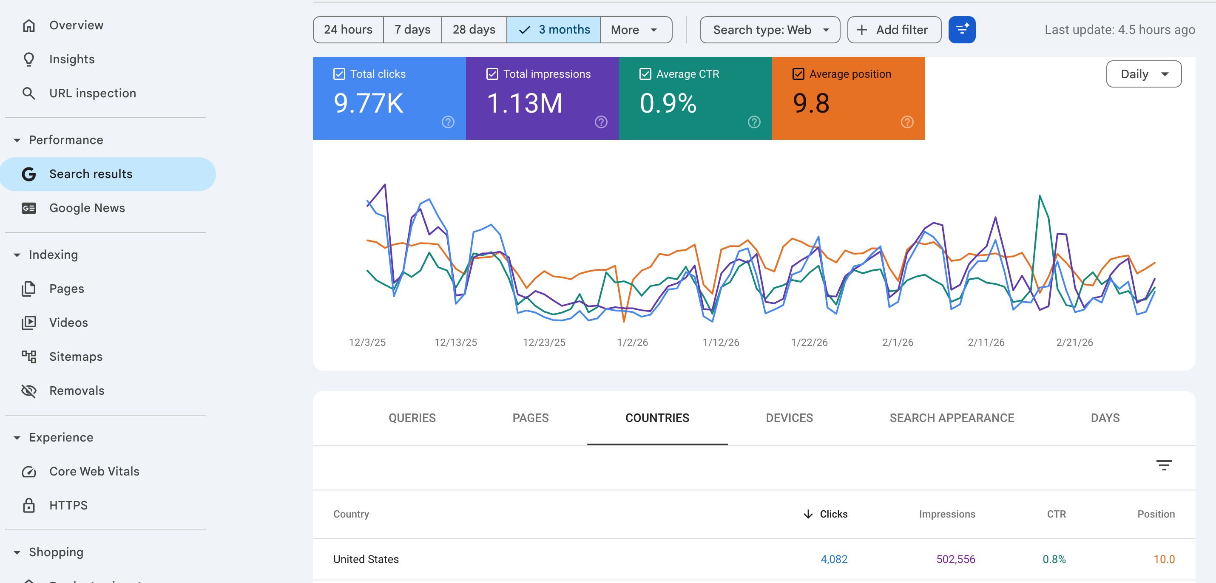Viewport: 1216px width, 583px height.
Task: Toggle the Average CTR checkbox
Action: 645,74
